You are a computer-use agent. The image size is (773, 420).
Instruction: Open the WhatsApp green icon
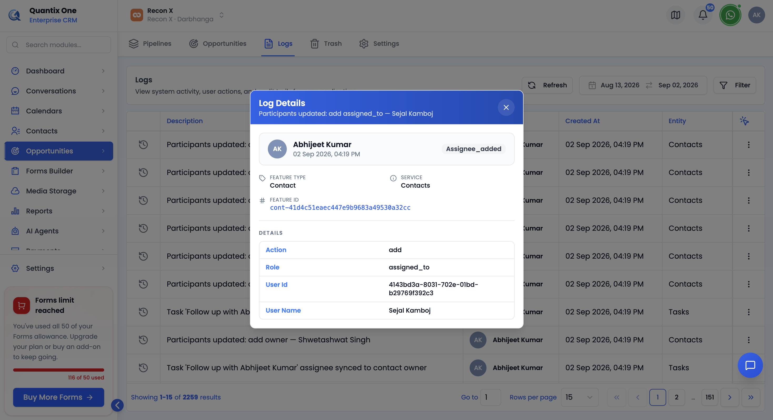[730, 15]
